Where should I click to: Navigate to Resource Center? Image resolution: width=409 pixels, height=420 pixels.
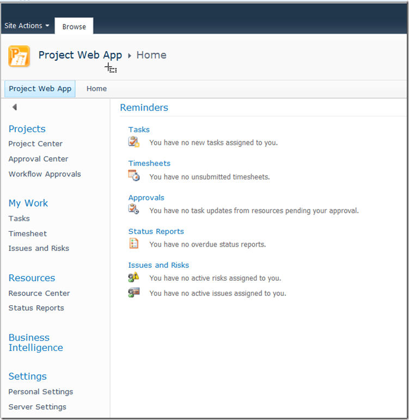tap(39, 293)
